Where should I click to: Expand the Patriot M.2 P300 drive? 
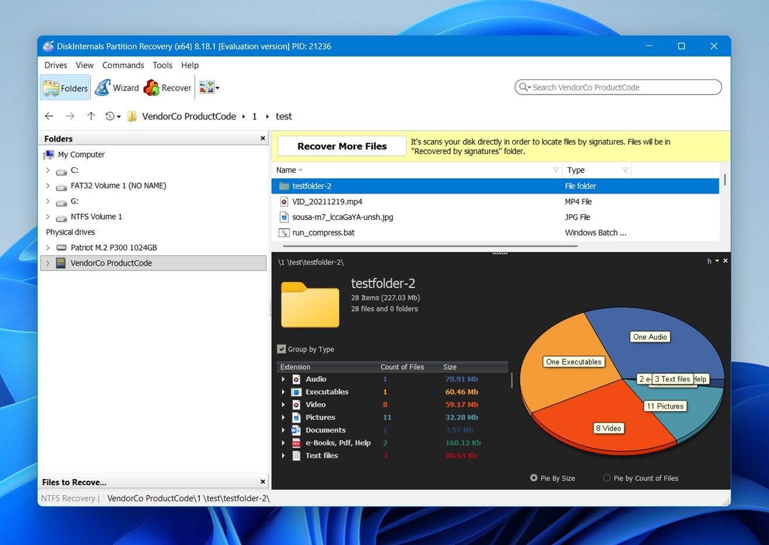tap(48, 248)
